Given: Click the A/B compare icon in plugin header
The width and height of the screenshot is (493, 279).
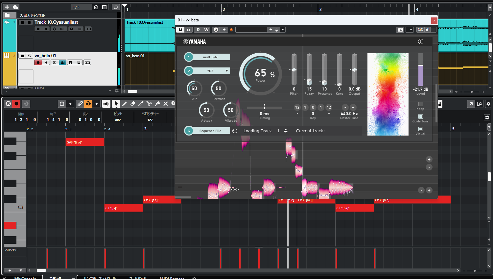Looking at the screenshot, I should [216, 30].
